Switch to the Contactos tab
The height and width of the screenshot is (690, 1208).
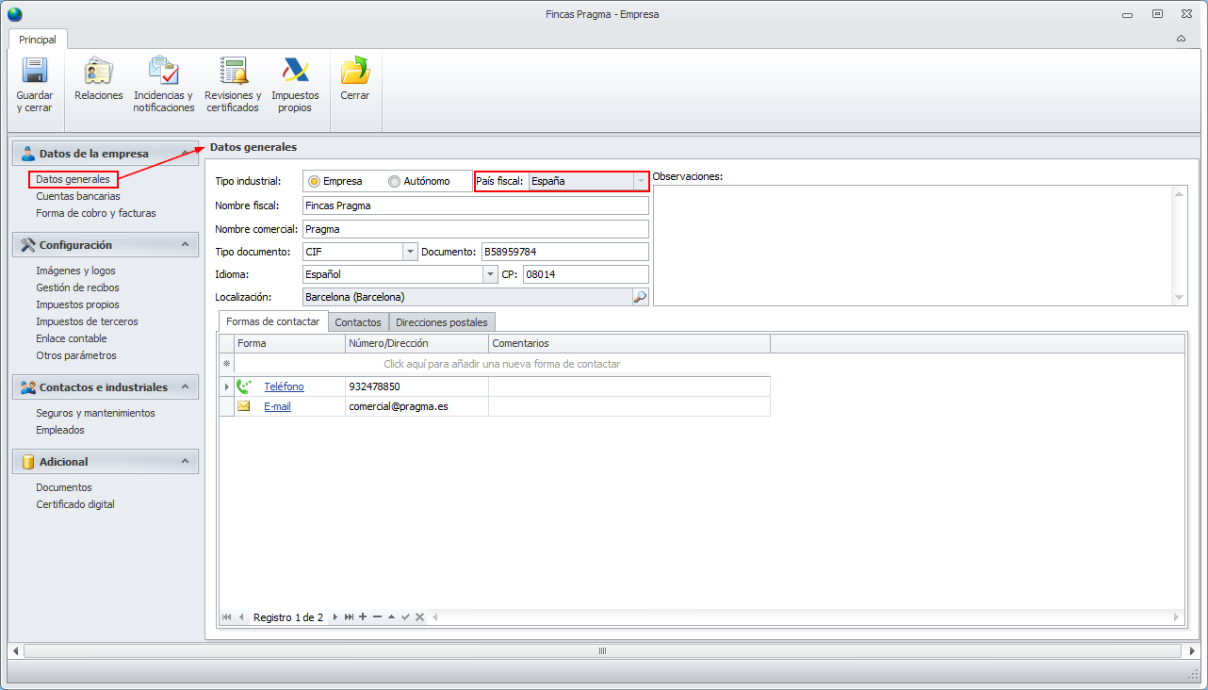[x=358, y=322]
